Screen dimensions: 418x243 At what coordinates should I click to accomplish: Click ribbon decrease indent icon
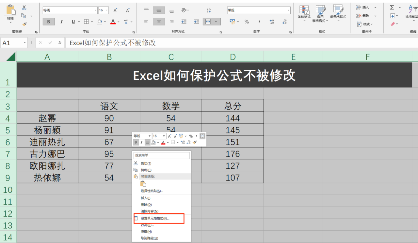[x=184, y=22]
